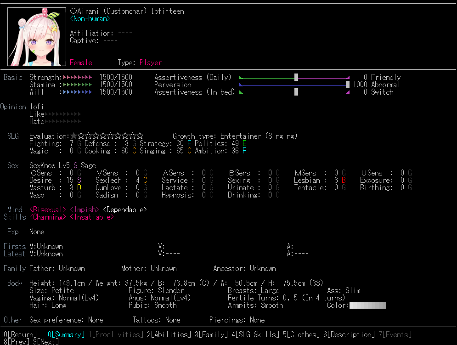Viewport: 457px width, 345px height.
Task: Click the Assertiveness (Daily) slider handle
Action: tap(296, 77)
